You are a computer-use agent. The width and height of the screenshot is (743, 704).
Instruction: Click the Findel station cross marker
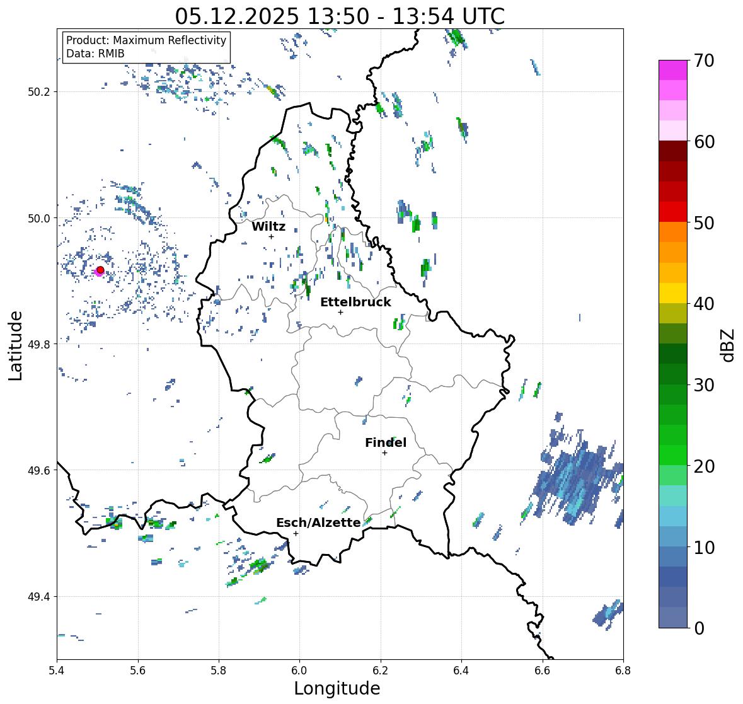point(385,453)
